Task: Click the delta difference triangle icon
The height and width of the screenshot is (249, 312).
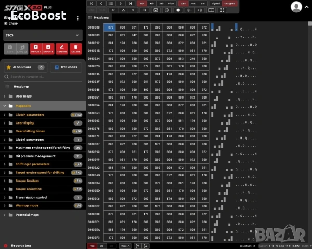Action: [123, 10]
